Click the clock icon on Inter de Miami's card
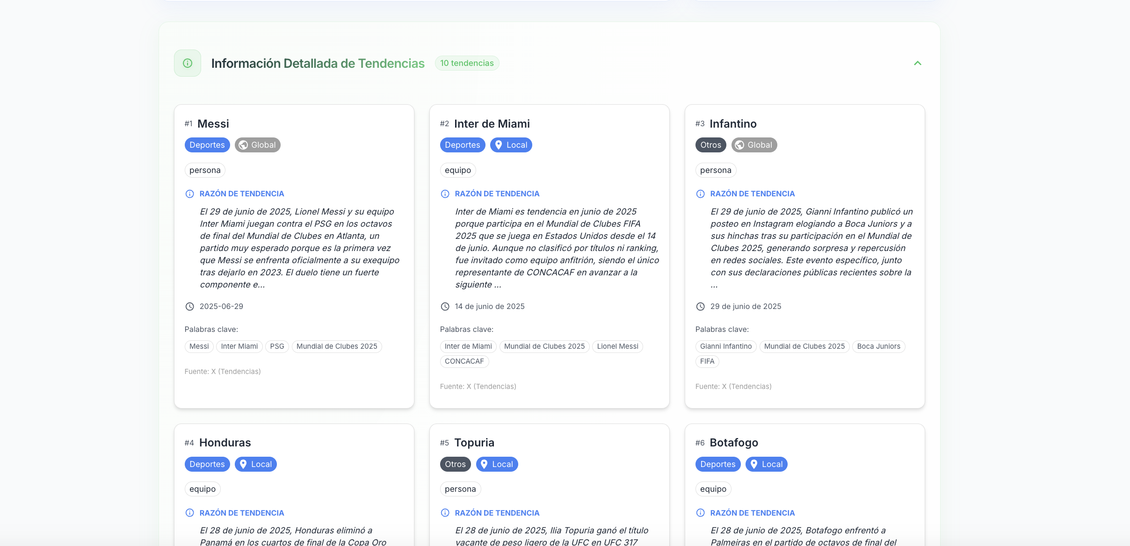This screenshot has width=1130, height=546. tap(445, 306)
